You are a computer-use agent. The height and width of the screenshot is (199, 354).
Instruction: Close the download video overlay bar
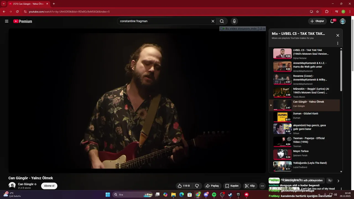(x=264, y=28)
